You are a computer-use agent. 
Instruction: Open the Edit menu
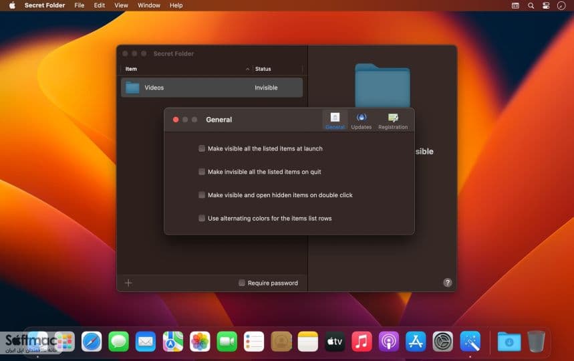tap(99, 5)
